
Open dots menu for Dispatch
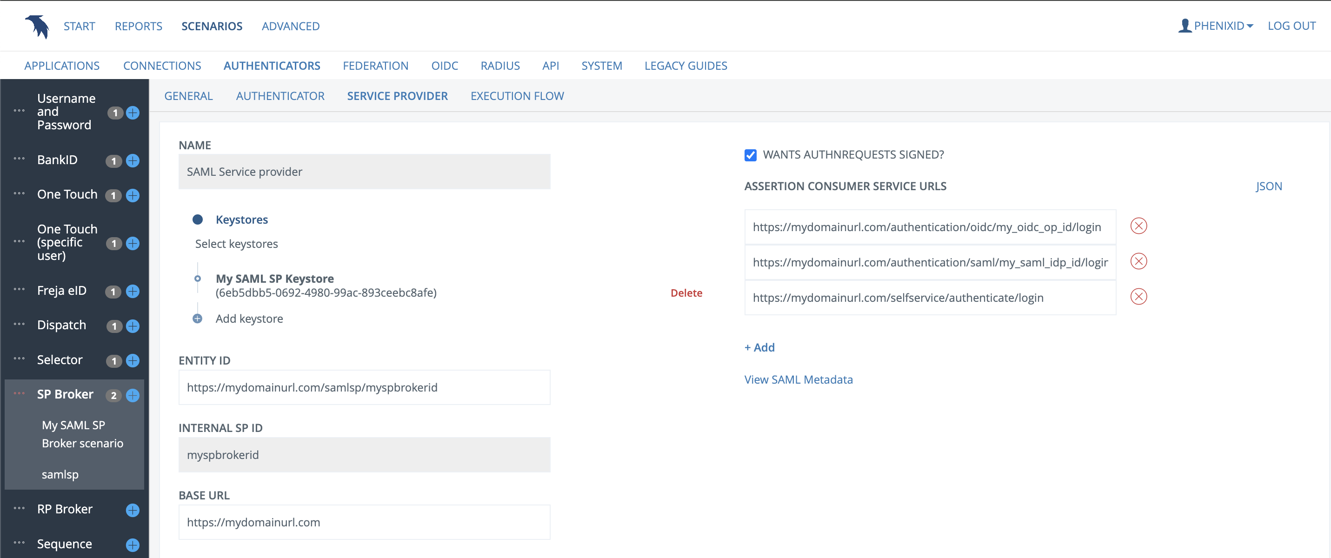click(19, 324)
